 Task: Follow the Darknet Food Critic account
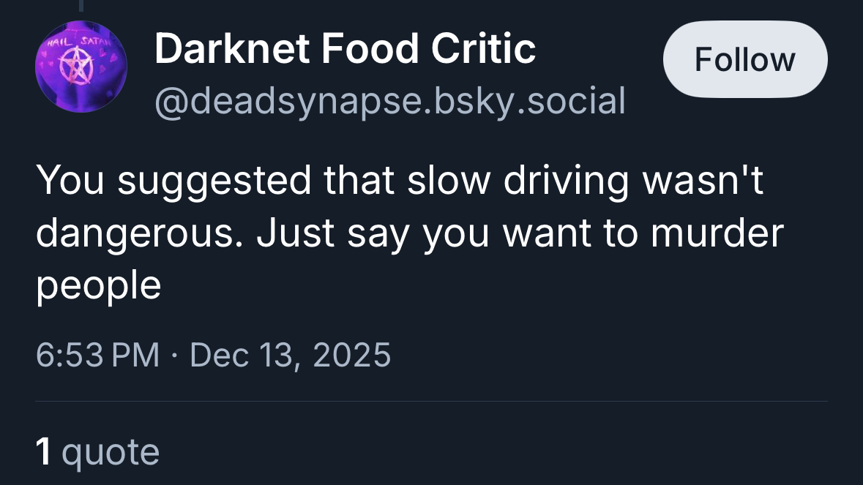tap(744, 59)
